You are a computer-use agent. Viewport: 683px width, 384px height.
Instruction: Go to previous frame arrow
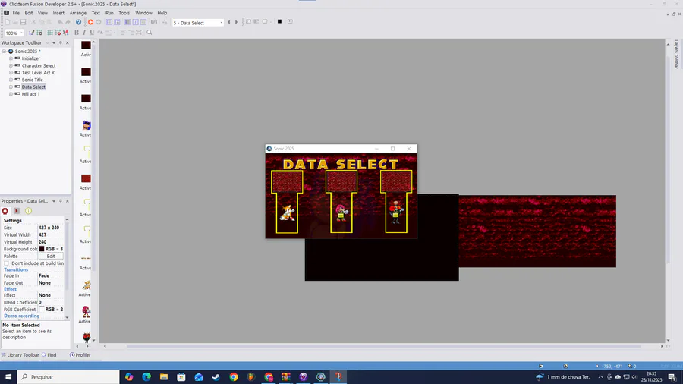229,22
